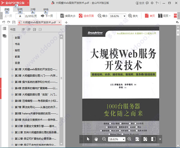
Task: Select 第8章 hatena关键字链接的实现 bookmark
Action: click(x=36, y=113)
